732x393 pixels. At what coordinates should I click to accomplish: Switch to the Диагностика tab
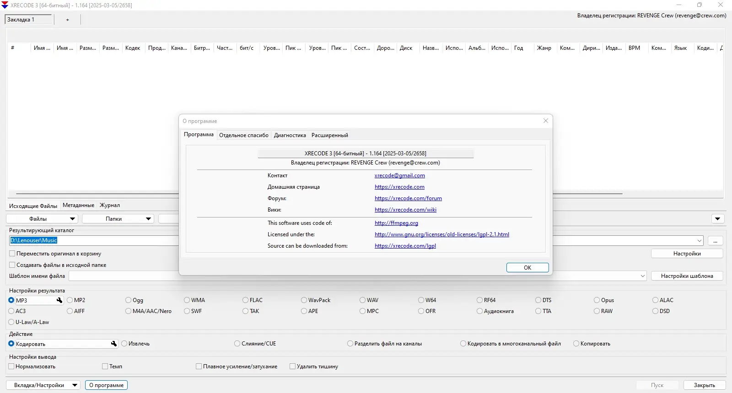[x=290, y=135]
